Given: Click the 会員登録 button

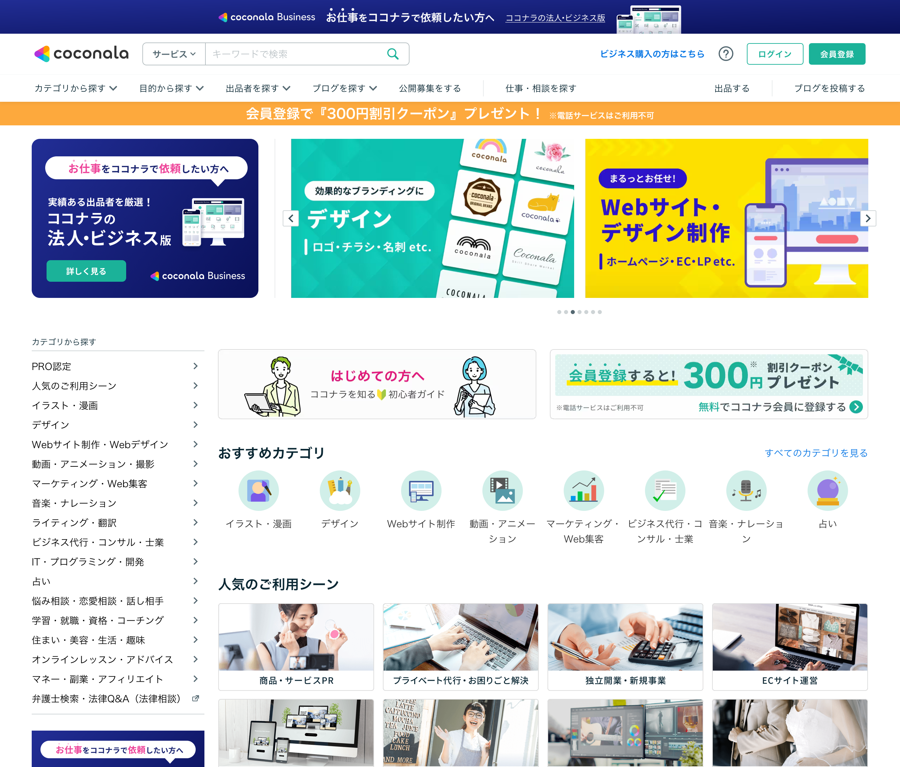Looking at the screenshot, I should [x=837, y=54].
